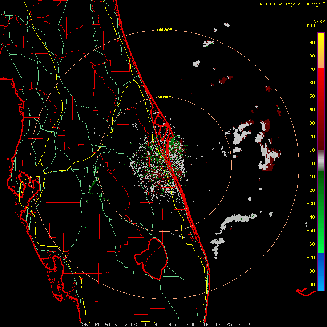Click the -50 value on the velocity scale
This screenshot has height=327, width=327.
(311, 231)
